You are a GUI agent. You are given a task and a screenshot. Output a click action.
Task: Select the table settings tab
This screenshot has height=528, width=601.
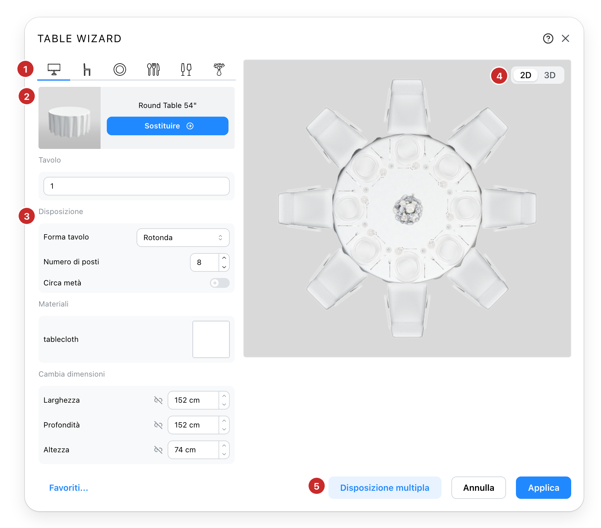point(54,69)
